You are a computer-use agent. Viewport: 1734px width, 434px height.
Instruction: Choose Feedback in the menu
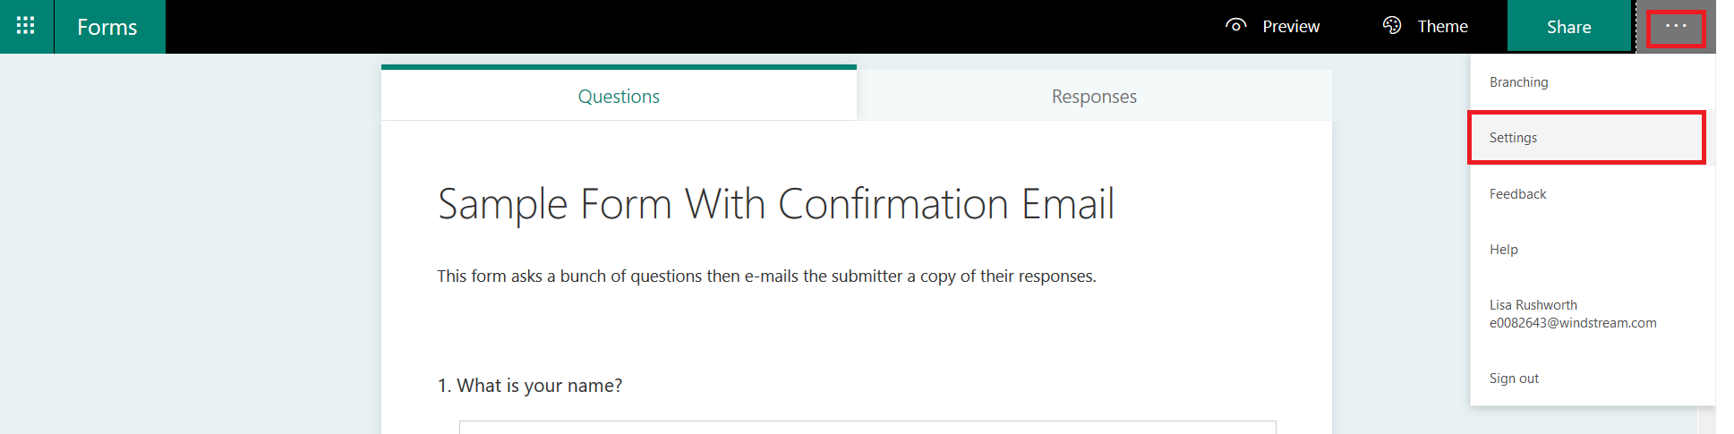click(1517, 194)
